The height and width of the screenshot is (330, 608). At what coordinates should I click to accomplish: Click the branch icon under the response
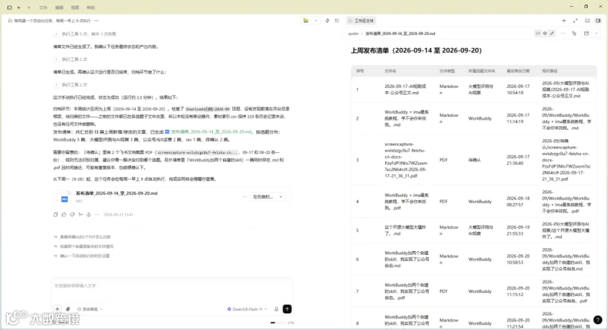point(80,214)
